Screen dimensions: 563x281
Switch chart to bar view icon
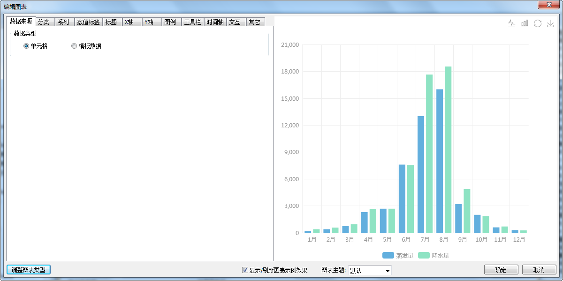[525, 23]
